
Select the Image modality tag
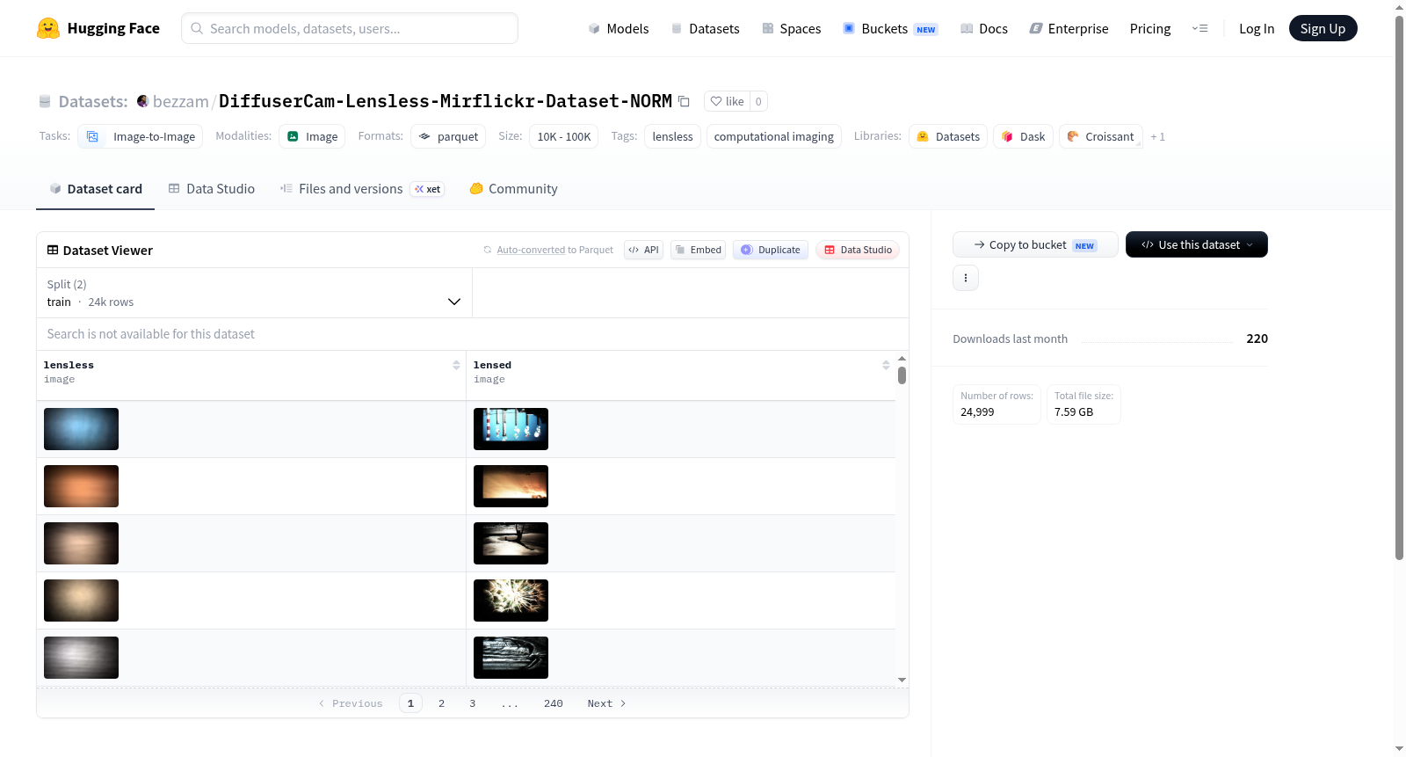coord(312,136)
